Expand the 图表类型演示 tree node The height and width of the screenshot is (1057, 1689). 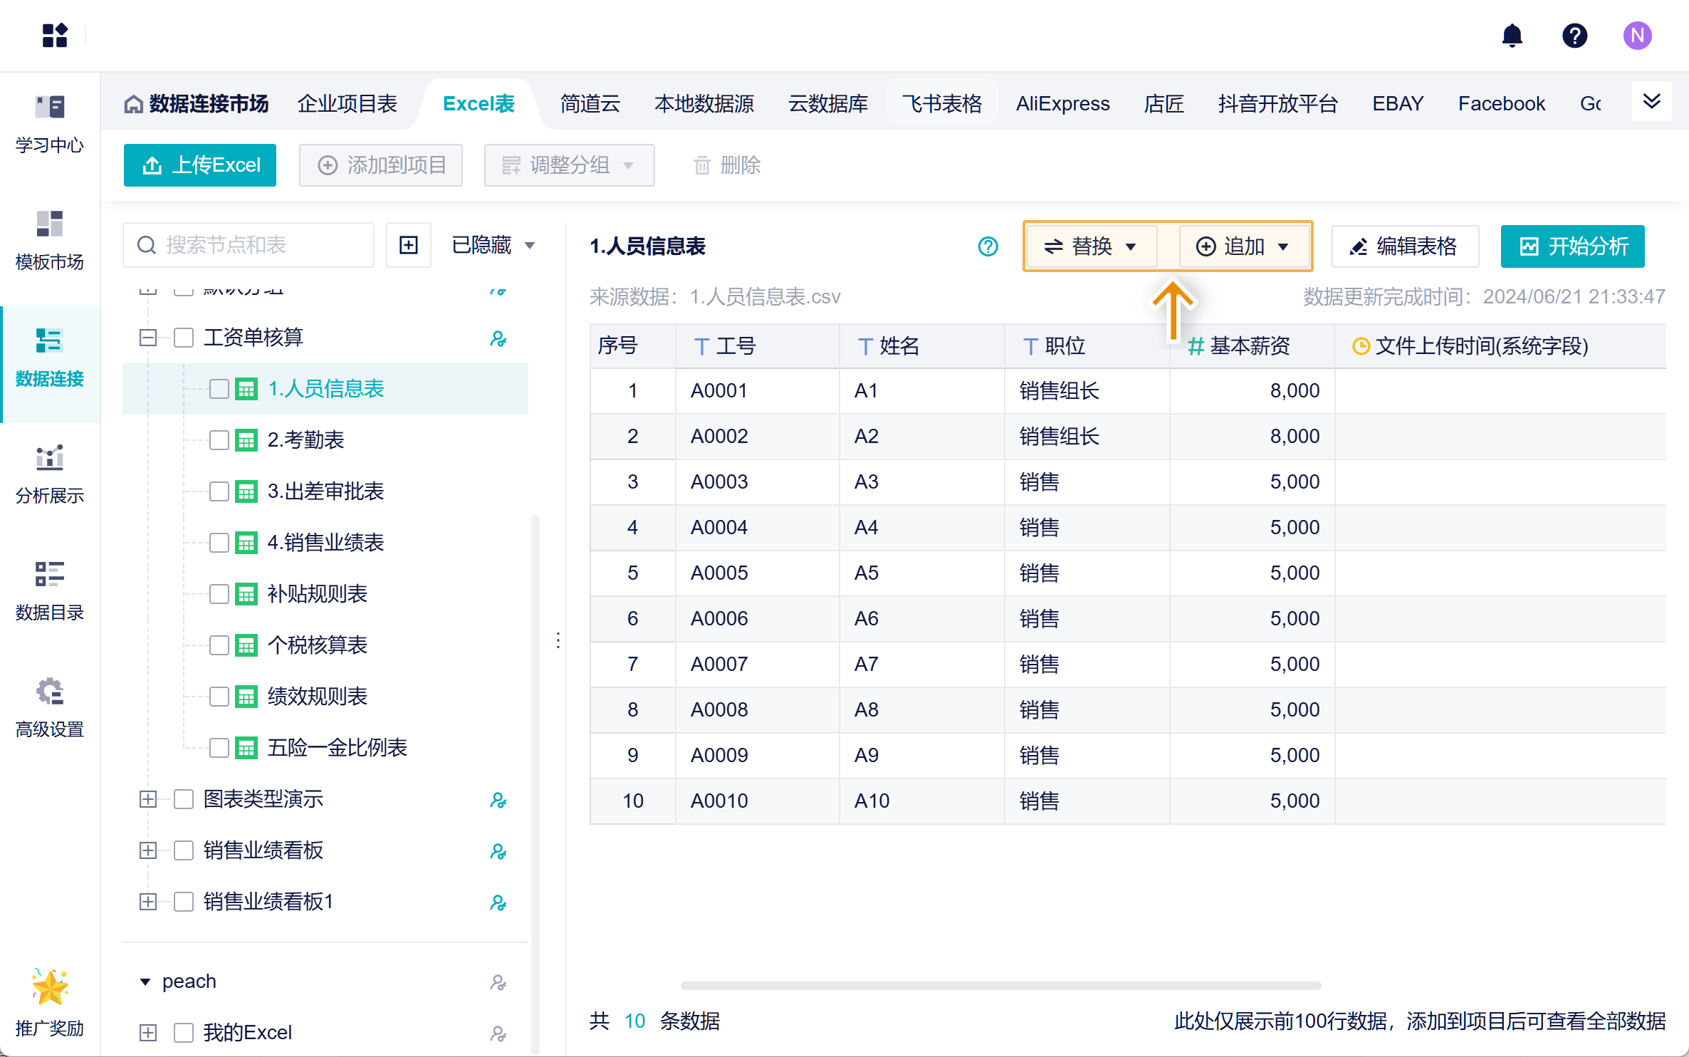click(x=148, y=799)
